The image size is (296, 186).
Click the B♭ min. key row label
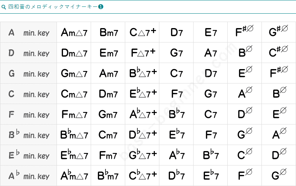29,135
